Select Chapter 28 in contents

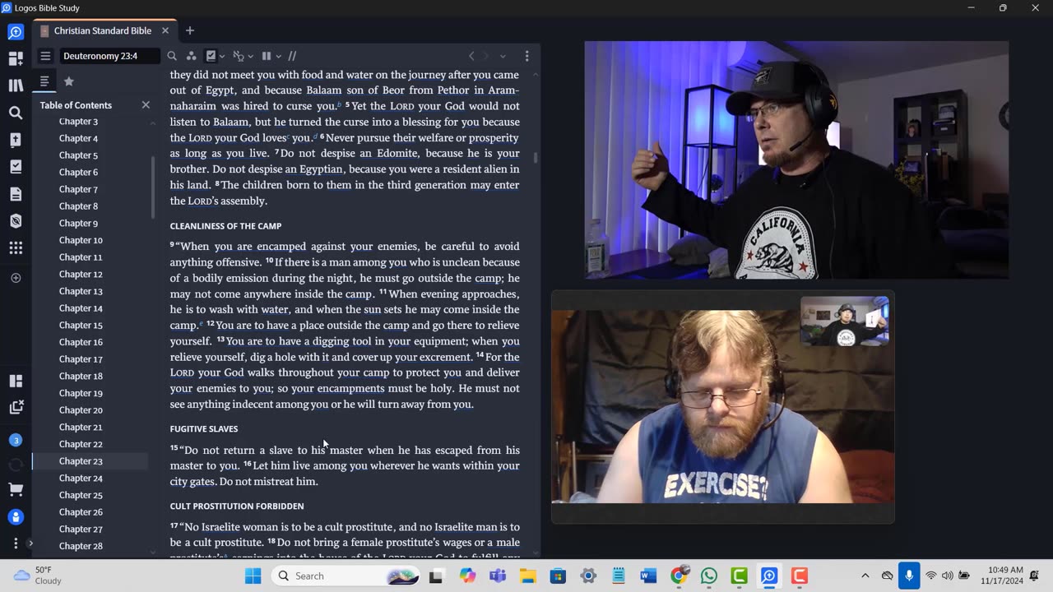(x=81, y=546)
